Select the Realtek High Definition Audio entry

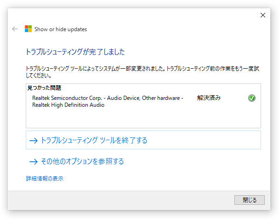tap(108, 101)
